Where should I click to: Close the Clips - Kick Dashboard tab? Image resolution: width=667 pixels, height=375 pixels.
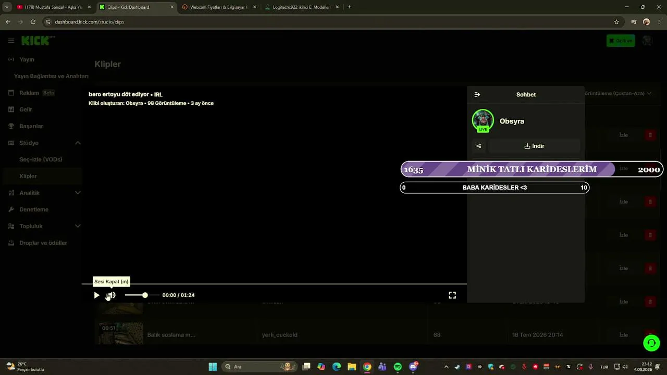tap(172, 7)
